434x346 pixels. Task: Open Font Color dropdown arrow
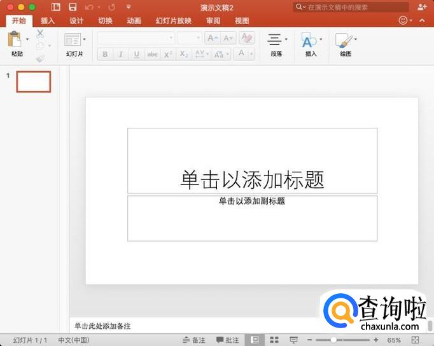tap(251, 53)
